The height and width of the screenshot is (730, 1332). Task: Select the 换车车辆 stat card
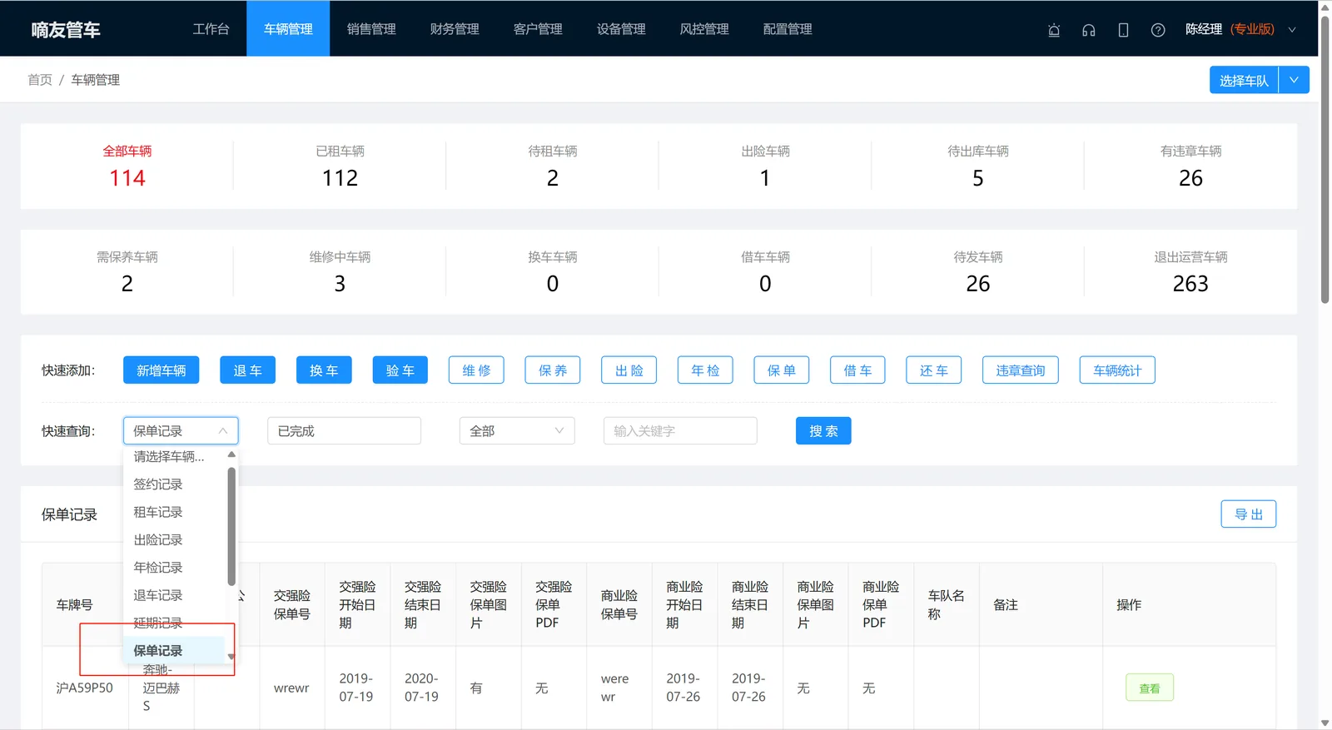point(553,271)
